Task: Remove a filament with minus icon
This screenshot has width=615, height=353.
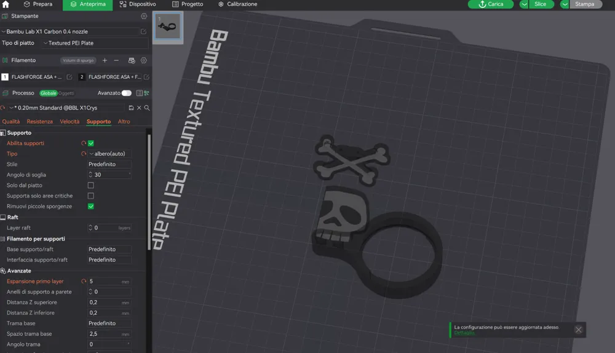Action: (116, 60)
